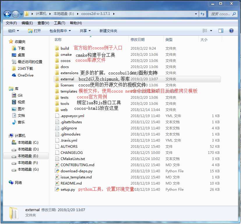Expand the 共享 dropdown
The image size is (241, 224).
(x=85, y=31)
